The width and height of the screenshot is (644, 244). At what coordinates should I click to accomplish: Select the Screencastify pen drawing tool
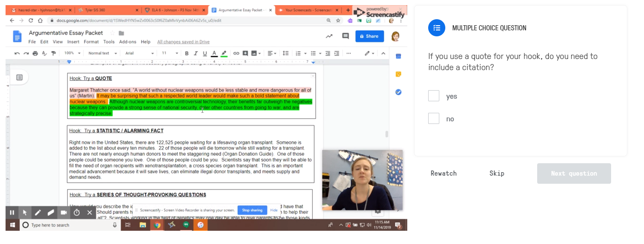pyautogui.click(x=38, y=212)
